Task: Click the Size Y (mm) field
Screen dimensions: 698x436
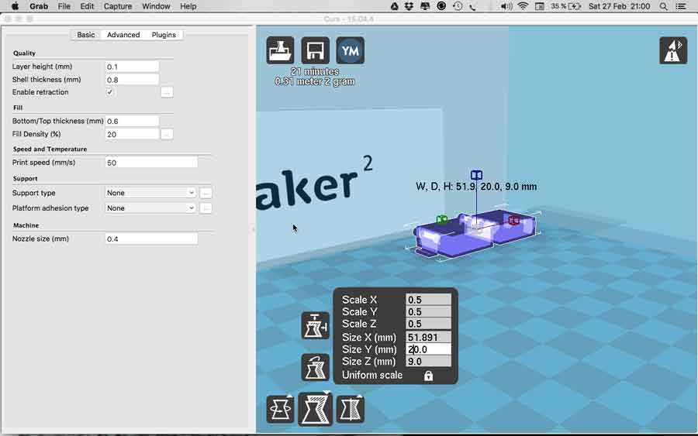Action: [428, 349]
